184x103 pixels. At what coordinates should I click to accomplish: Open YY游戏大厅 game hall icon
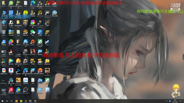pos(40,61)
